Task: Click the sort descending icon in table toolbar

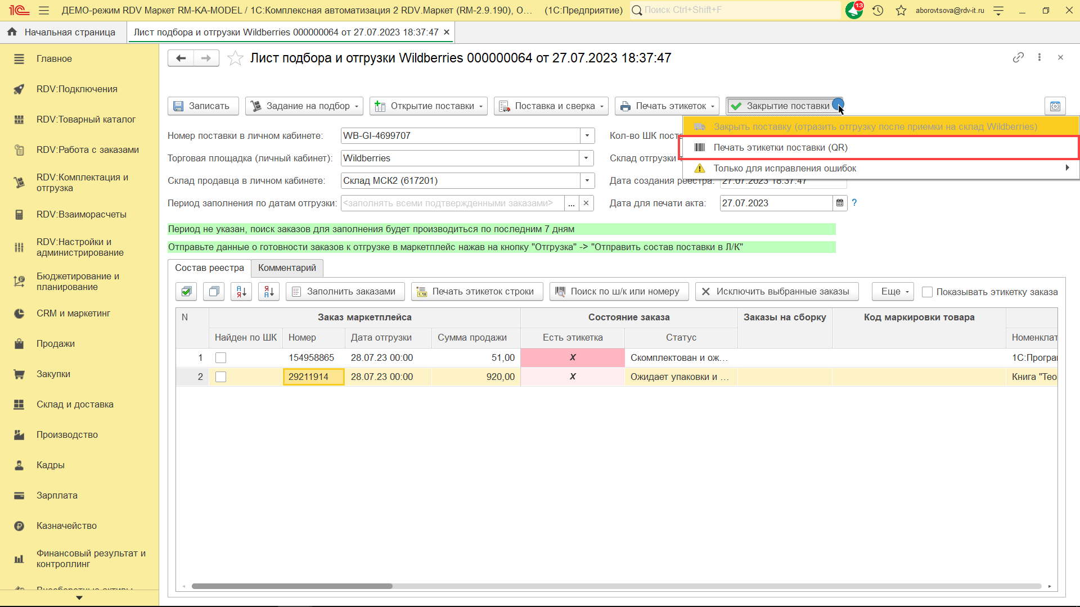Action: [269, 291]
